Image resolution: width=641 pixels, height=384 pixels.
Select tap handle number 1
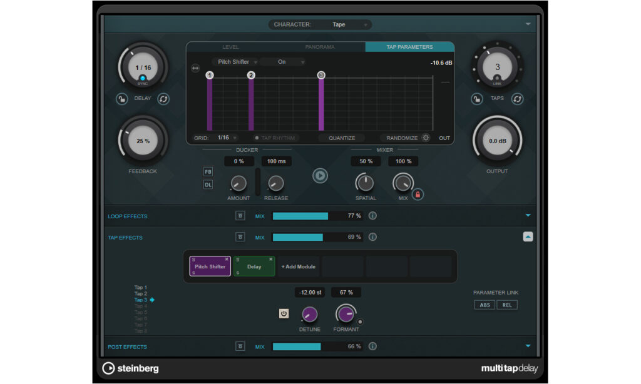click(210, 75)
